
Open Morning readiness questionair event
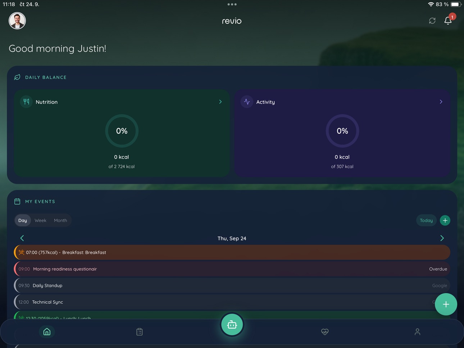232,269
